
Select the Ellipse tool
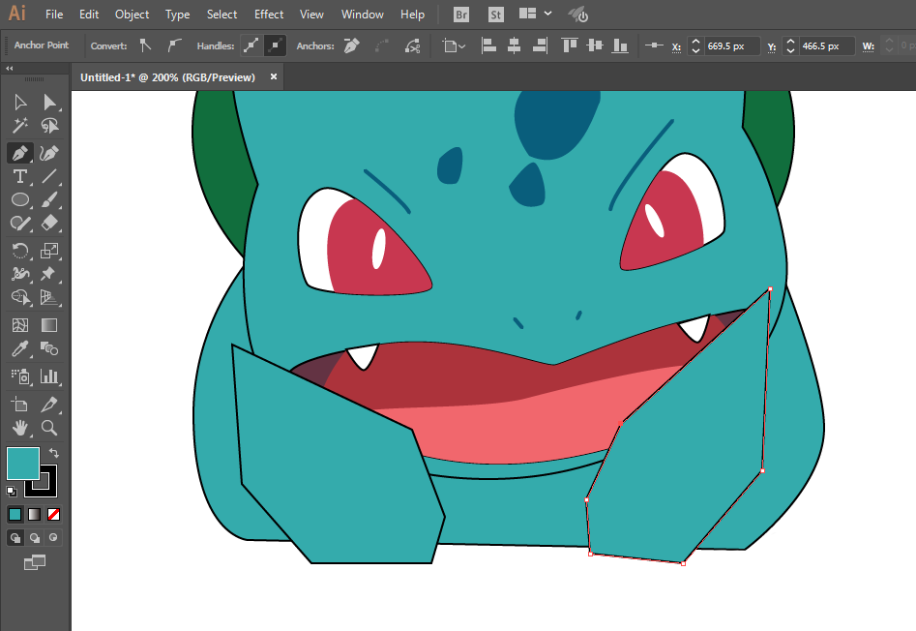tap(19, 200)
